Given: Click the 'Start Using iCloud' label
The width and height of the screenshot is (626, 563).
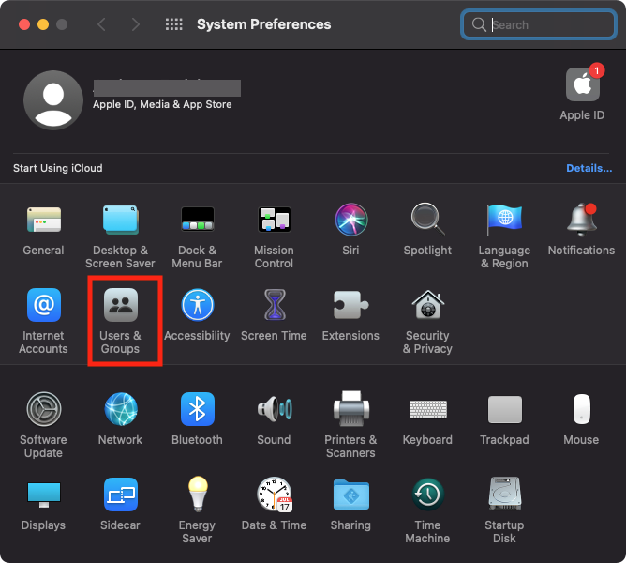Looking at the screenshot, I should click(x=58, y=168).
